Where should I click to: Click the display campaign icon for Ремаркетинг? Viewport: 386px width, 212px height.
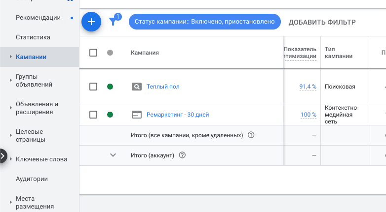[137, 115]
